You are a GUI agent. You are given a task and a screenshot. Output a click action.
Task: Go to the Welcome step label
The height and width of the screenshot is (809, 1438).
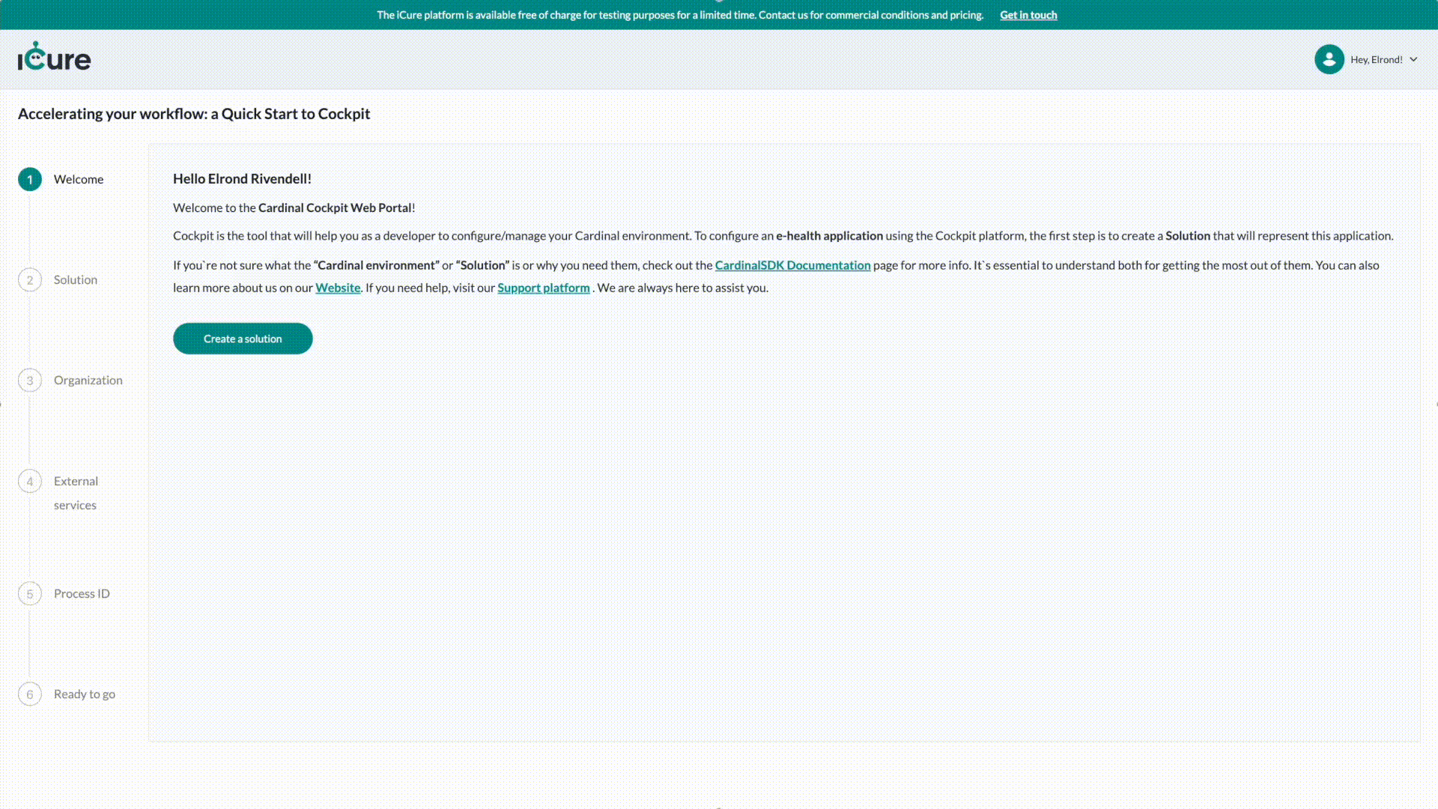click(79, 179)
